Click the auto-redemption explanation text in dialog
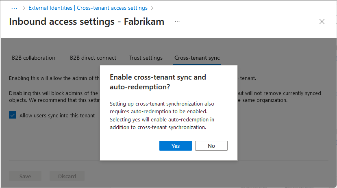 click(162, 115)
